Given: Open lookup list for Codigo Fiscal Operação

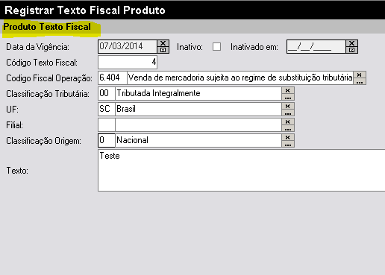Looking at the screenshot, I should (360, 81).
